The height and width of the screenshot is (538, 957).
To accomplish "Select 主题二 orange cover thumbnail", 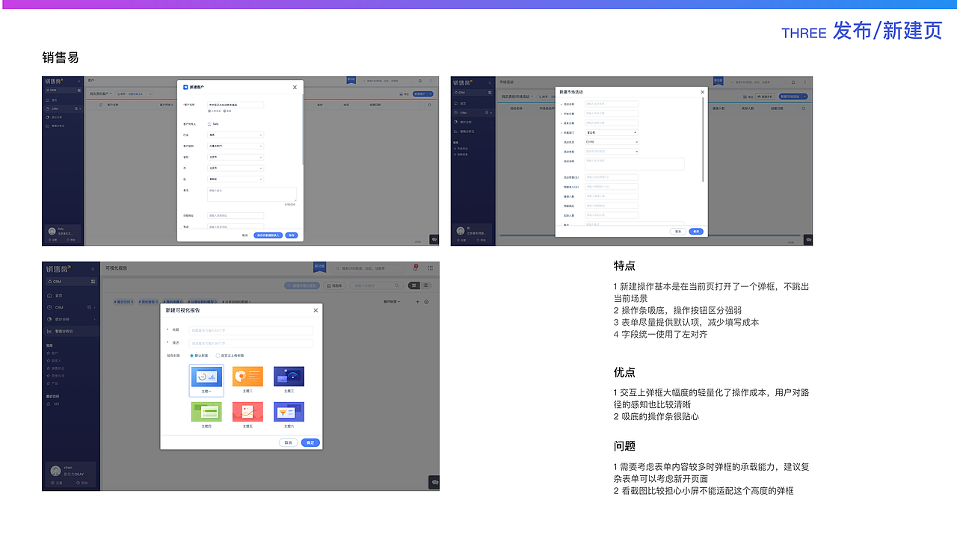I will point(247,377).
